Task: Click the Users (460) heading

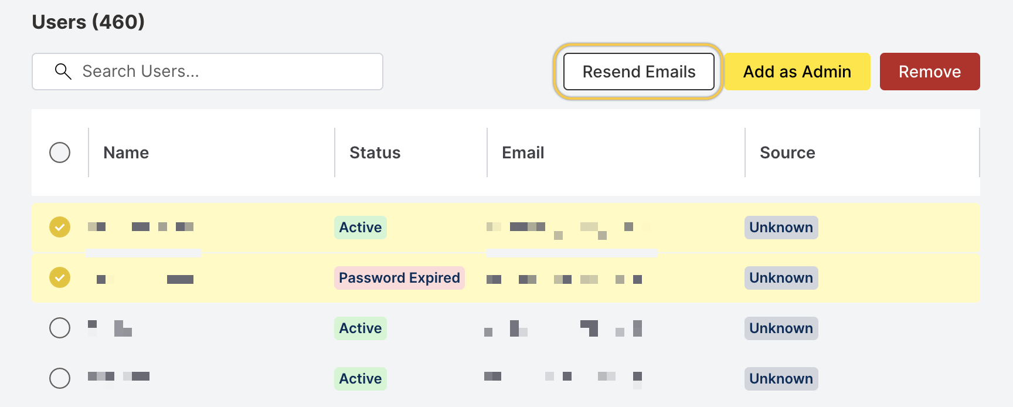Action: tap(89, 22)
